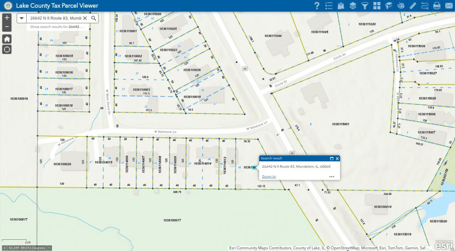Select the ruler Measurement tool
Viewport: 455px width, 251px height.
[x=413, y=6]
